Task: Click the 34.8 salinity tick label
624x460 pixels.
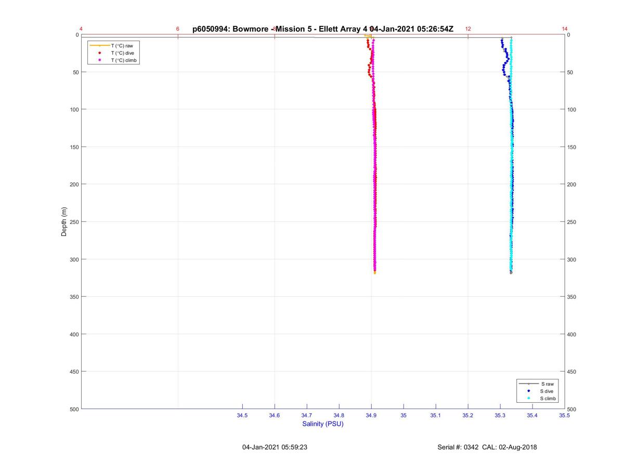Action: [339, 415]
